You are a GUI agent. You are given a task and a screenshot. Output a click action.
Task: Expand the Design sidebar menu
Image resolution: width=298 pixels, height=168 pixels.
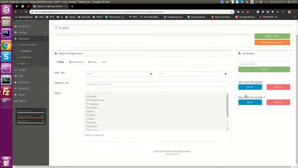pos(31,70)
